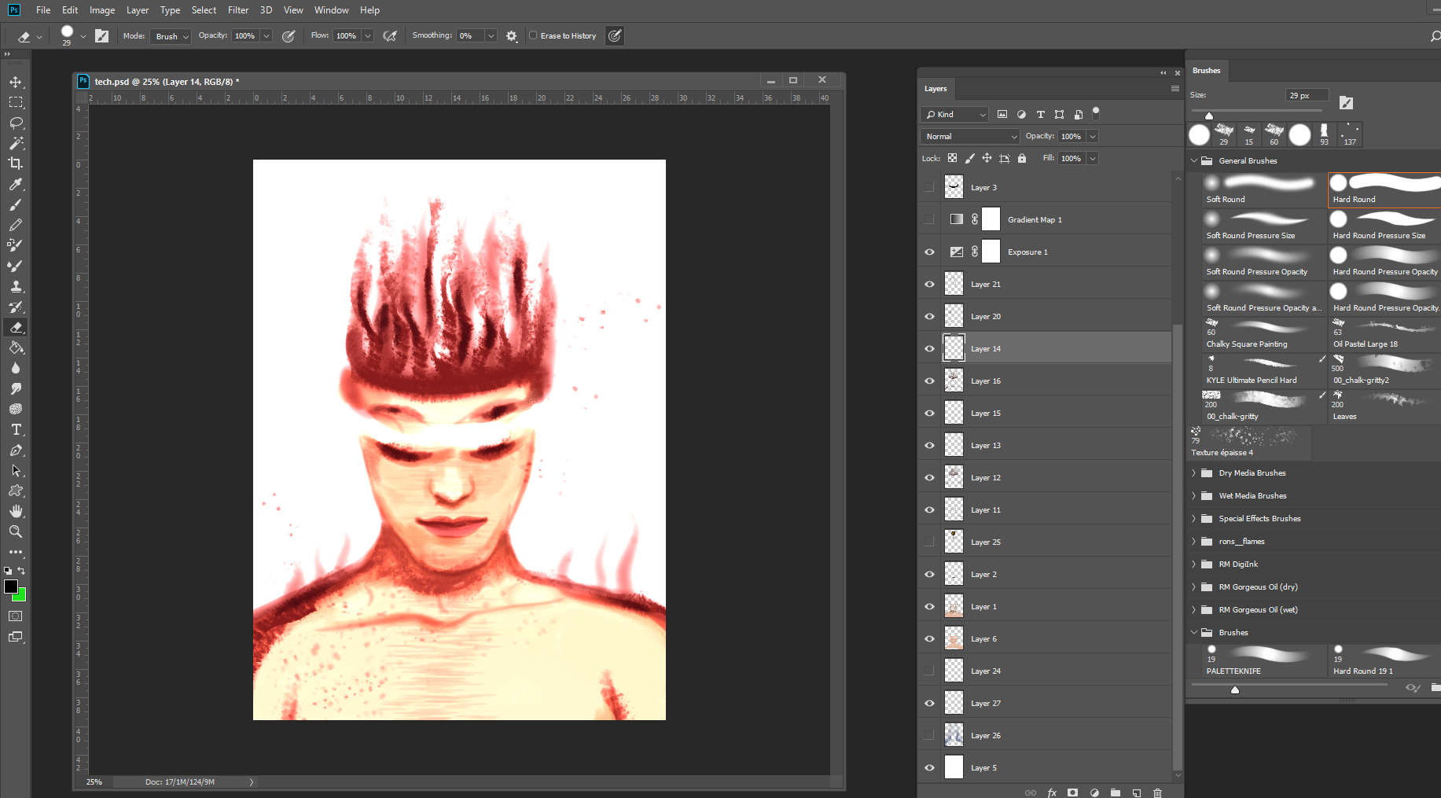Select the Move tool

point(16,81)
